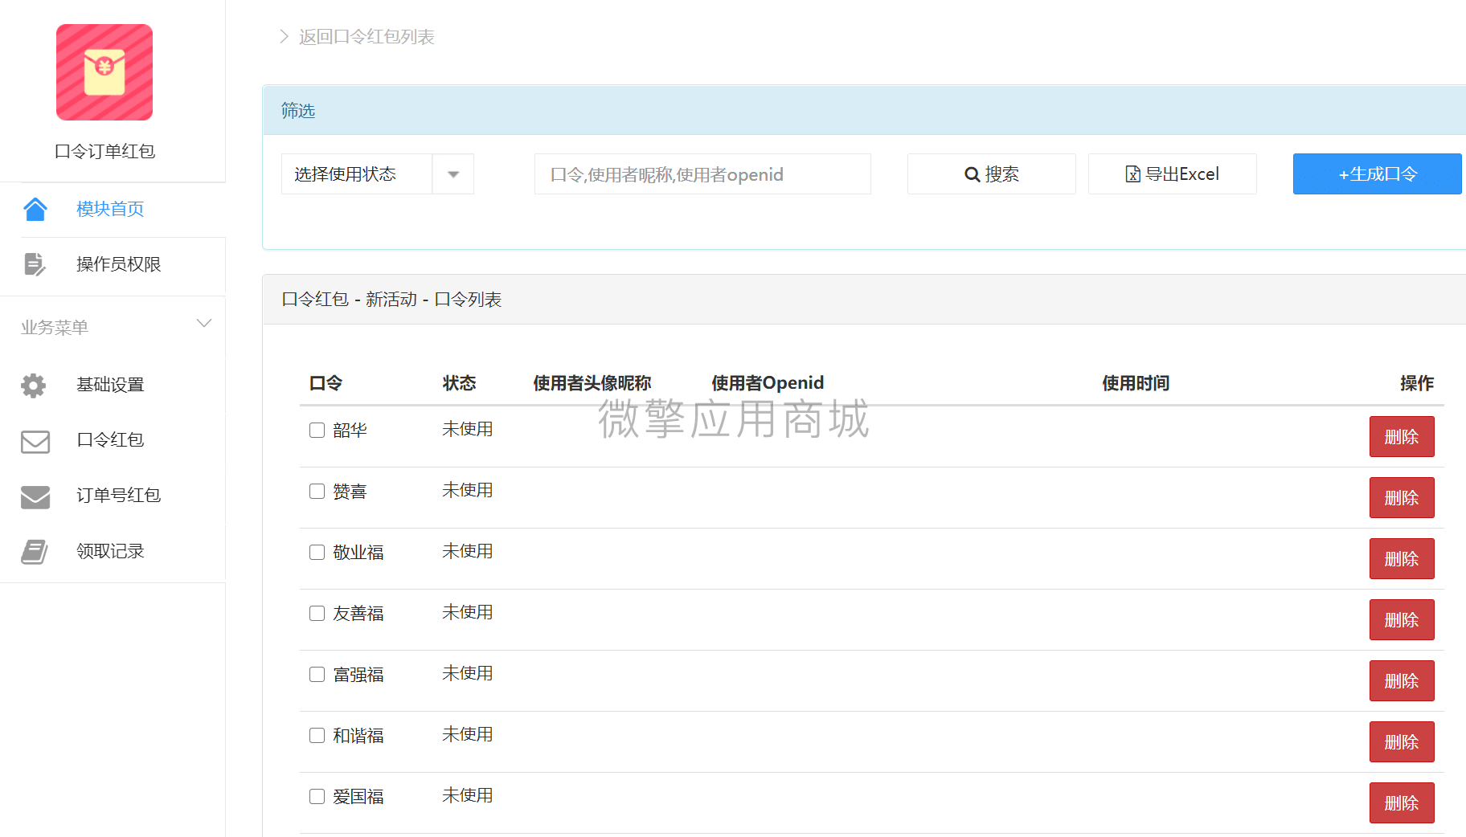
Task: Delete the 富强福 token row
Action: [x=1402, y=681]
